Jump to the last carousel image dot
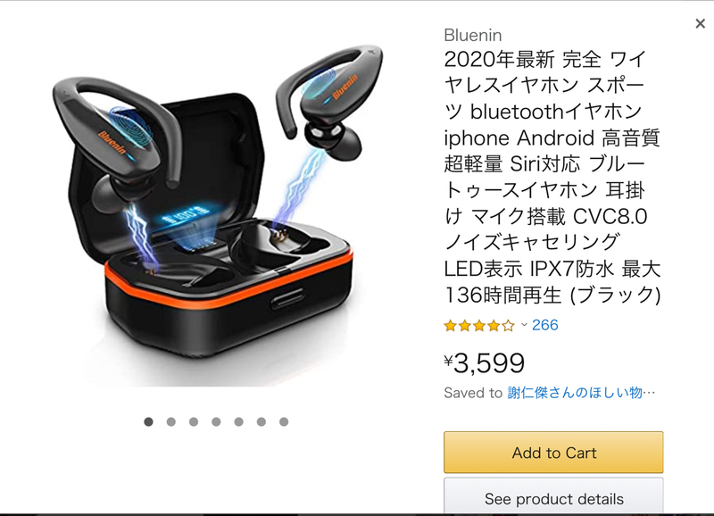 284,421
